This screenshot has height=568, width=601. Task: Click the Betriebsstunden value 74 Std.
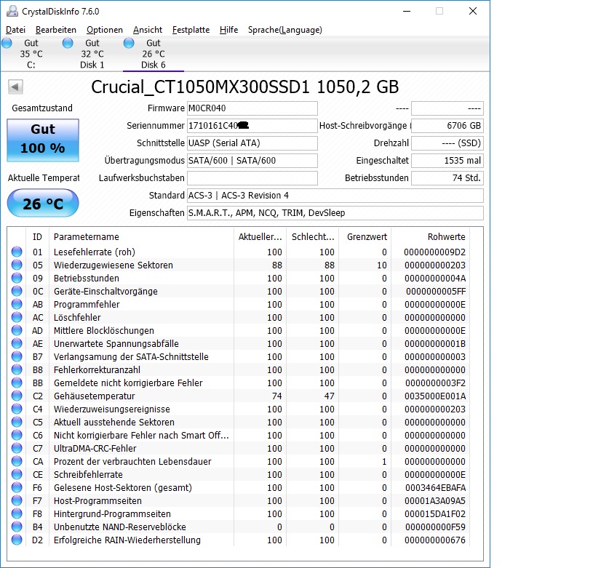pyautogui.click(x=447, y=177)
